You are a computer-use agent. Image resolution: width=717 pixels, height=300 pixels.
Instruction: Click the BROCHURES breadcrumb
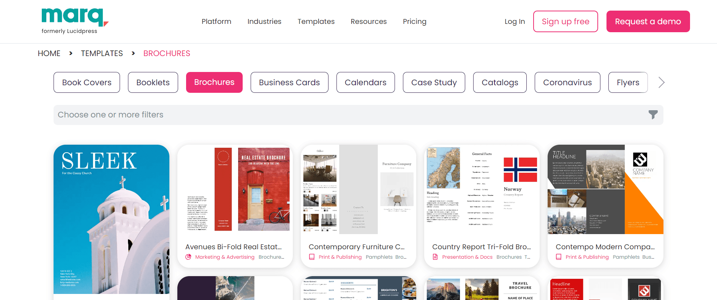point(167,53)
